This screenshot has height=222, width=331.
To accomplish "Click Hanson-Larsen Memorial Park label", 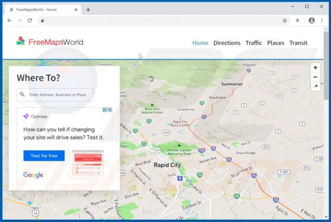I will coord(179,152).
